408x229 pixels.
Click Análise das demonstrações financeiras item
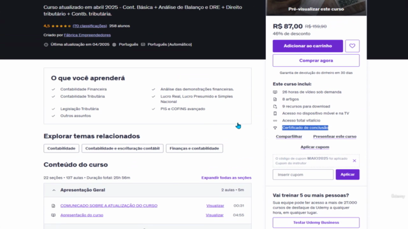coord(197,89)
